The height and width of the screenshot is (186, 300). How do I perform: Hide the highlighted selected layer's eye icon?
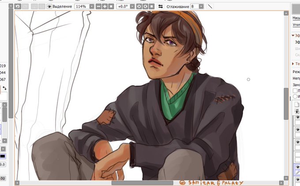[297, 167]
